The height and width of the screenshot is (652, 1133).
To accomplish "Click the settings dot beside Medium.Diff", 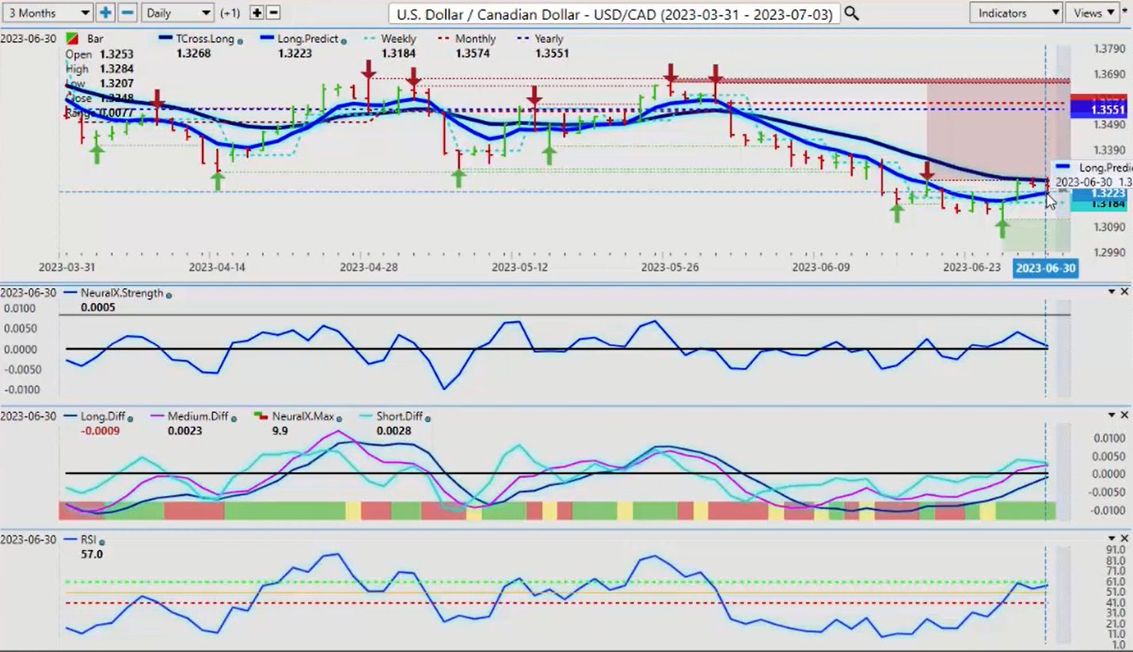I will point(234,418).
